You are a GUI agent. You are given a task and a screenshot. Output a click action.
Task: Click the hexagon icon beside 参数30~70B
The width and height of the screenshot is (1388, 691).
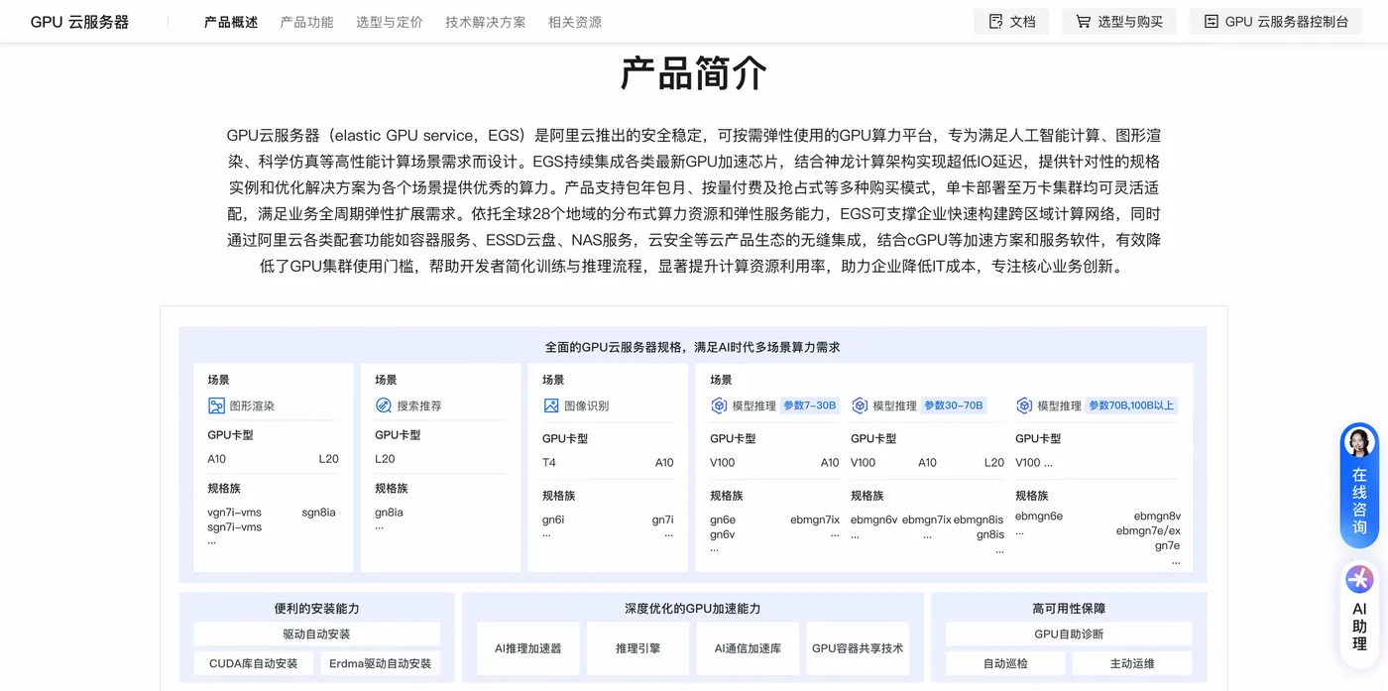click(x=860, y=405)
